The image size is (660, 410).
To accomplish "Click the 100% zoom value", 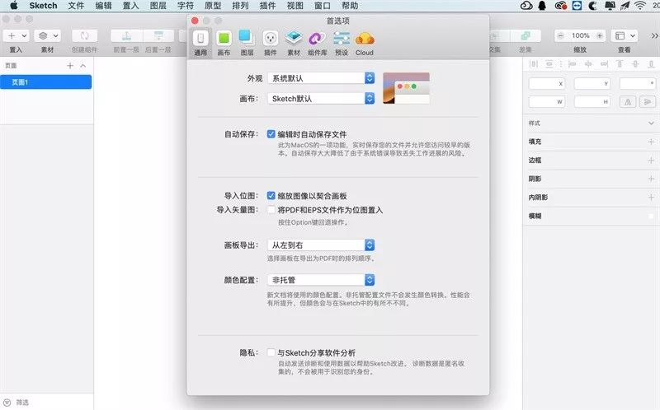I will [581, 35].
